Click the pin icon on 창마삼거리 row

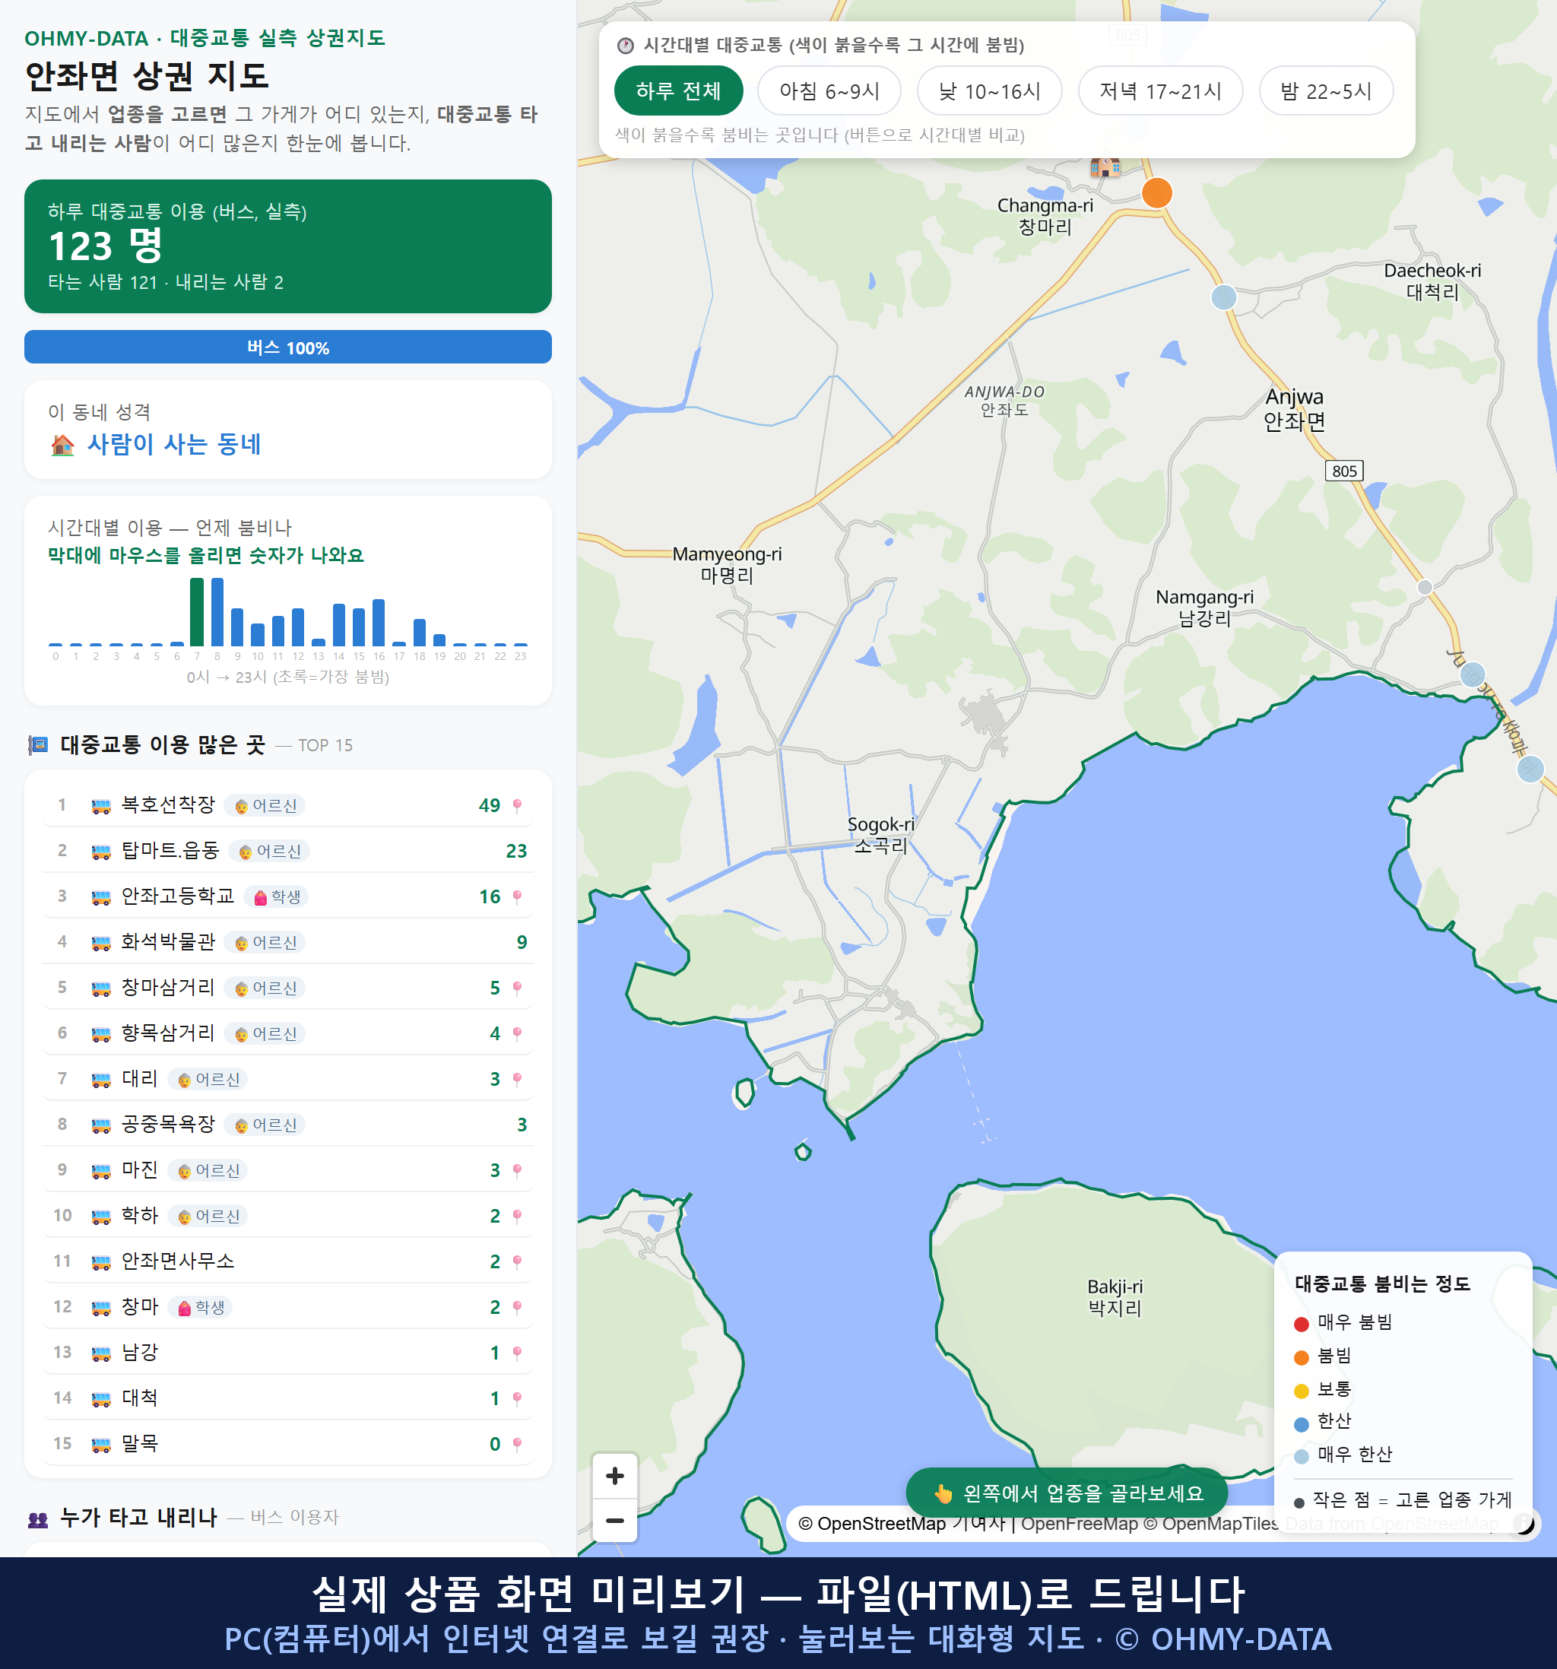tap(517, 988)
